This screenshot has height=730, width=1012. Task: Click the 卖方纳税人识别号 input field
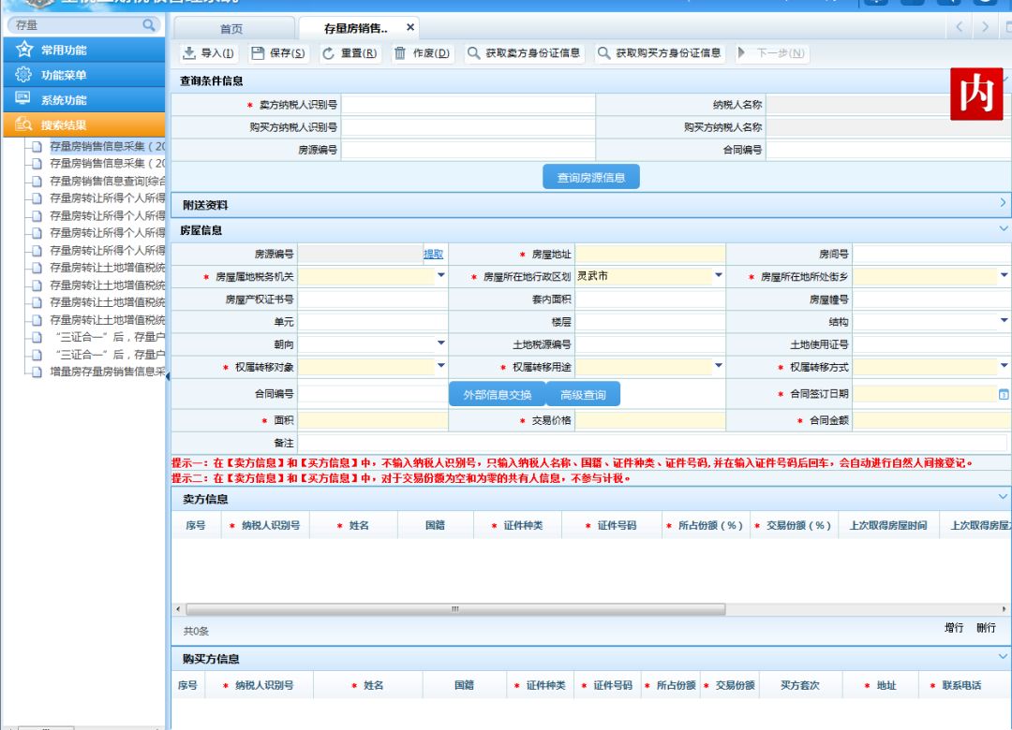point(468,105)
